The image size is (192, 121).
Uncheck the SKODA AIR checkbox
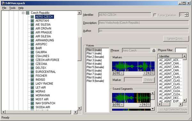point(32,107)
